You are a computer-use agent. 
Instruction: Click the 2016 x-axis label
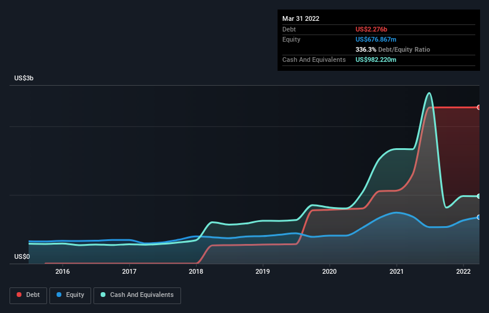click(63, 271)
